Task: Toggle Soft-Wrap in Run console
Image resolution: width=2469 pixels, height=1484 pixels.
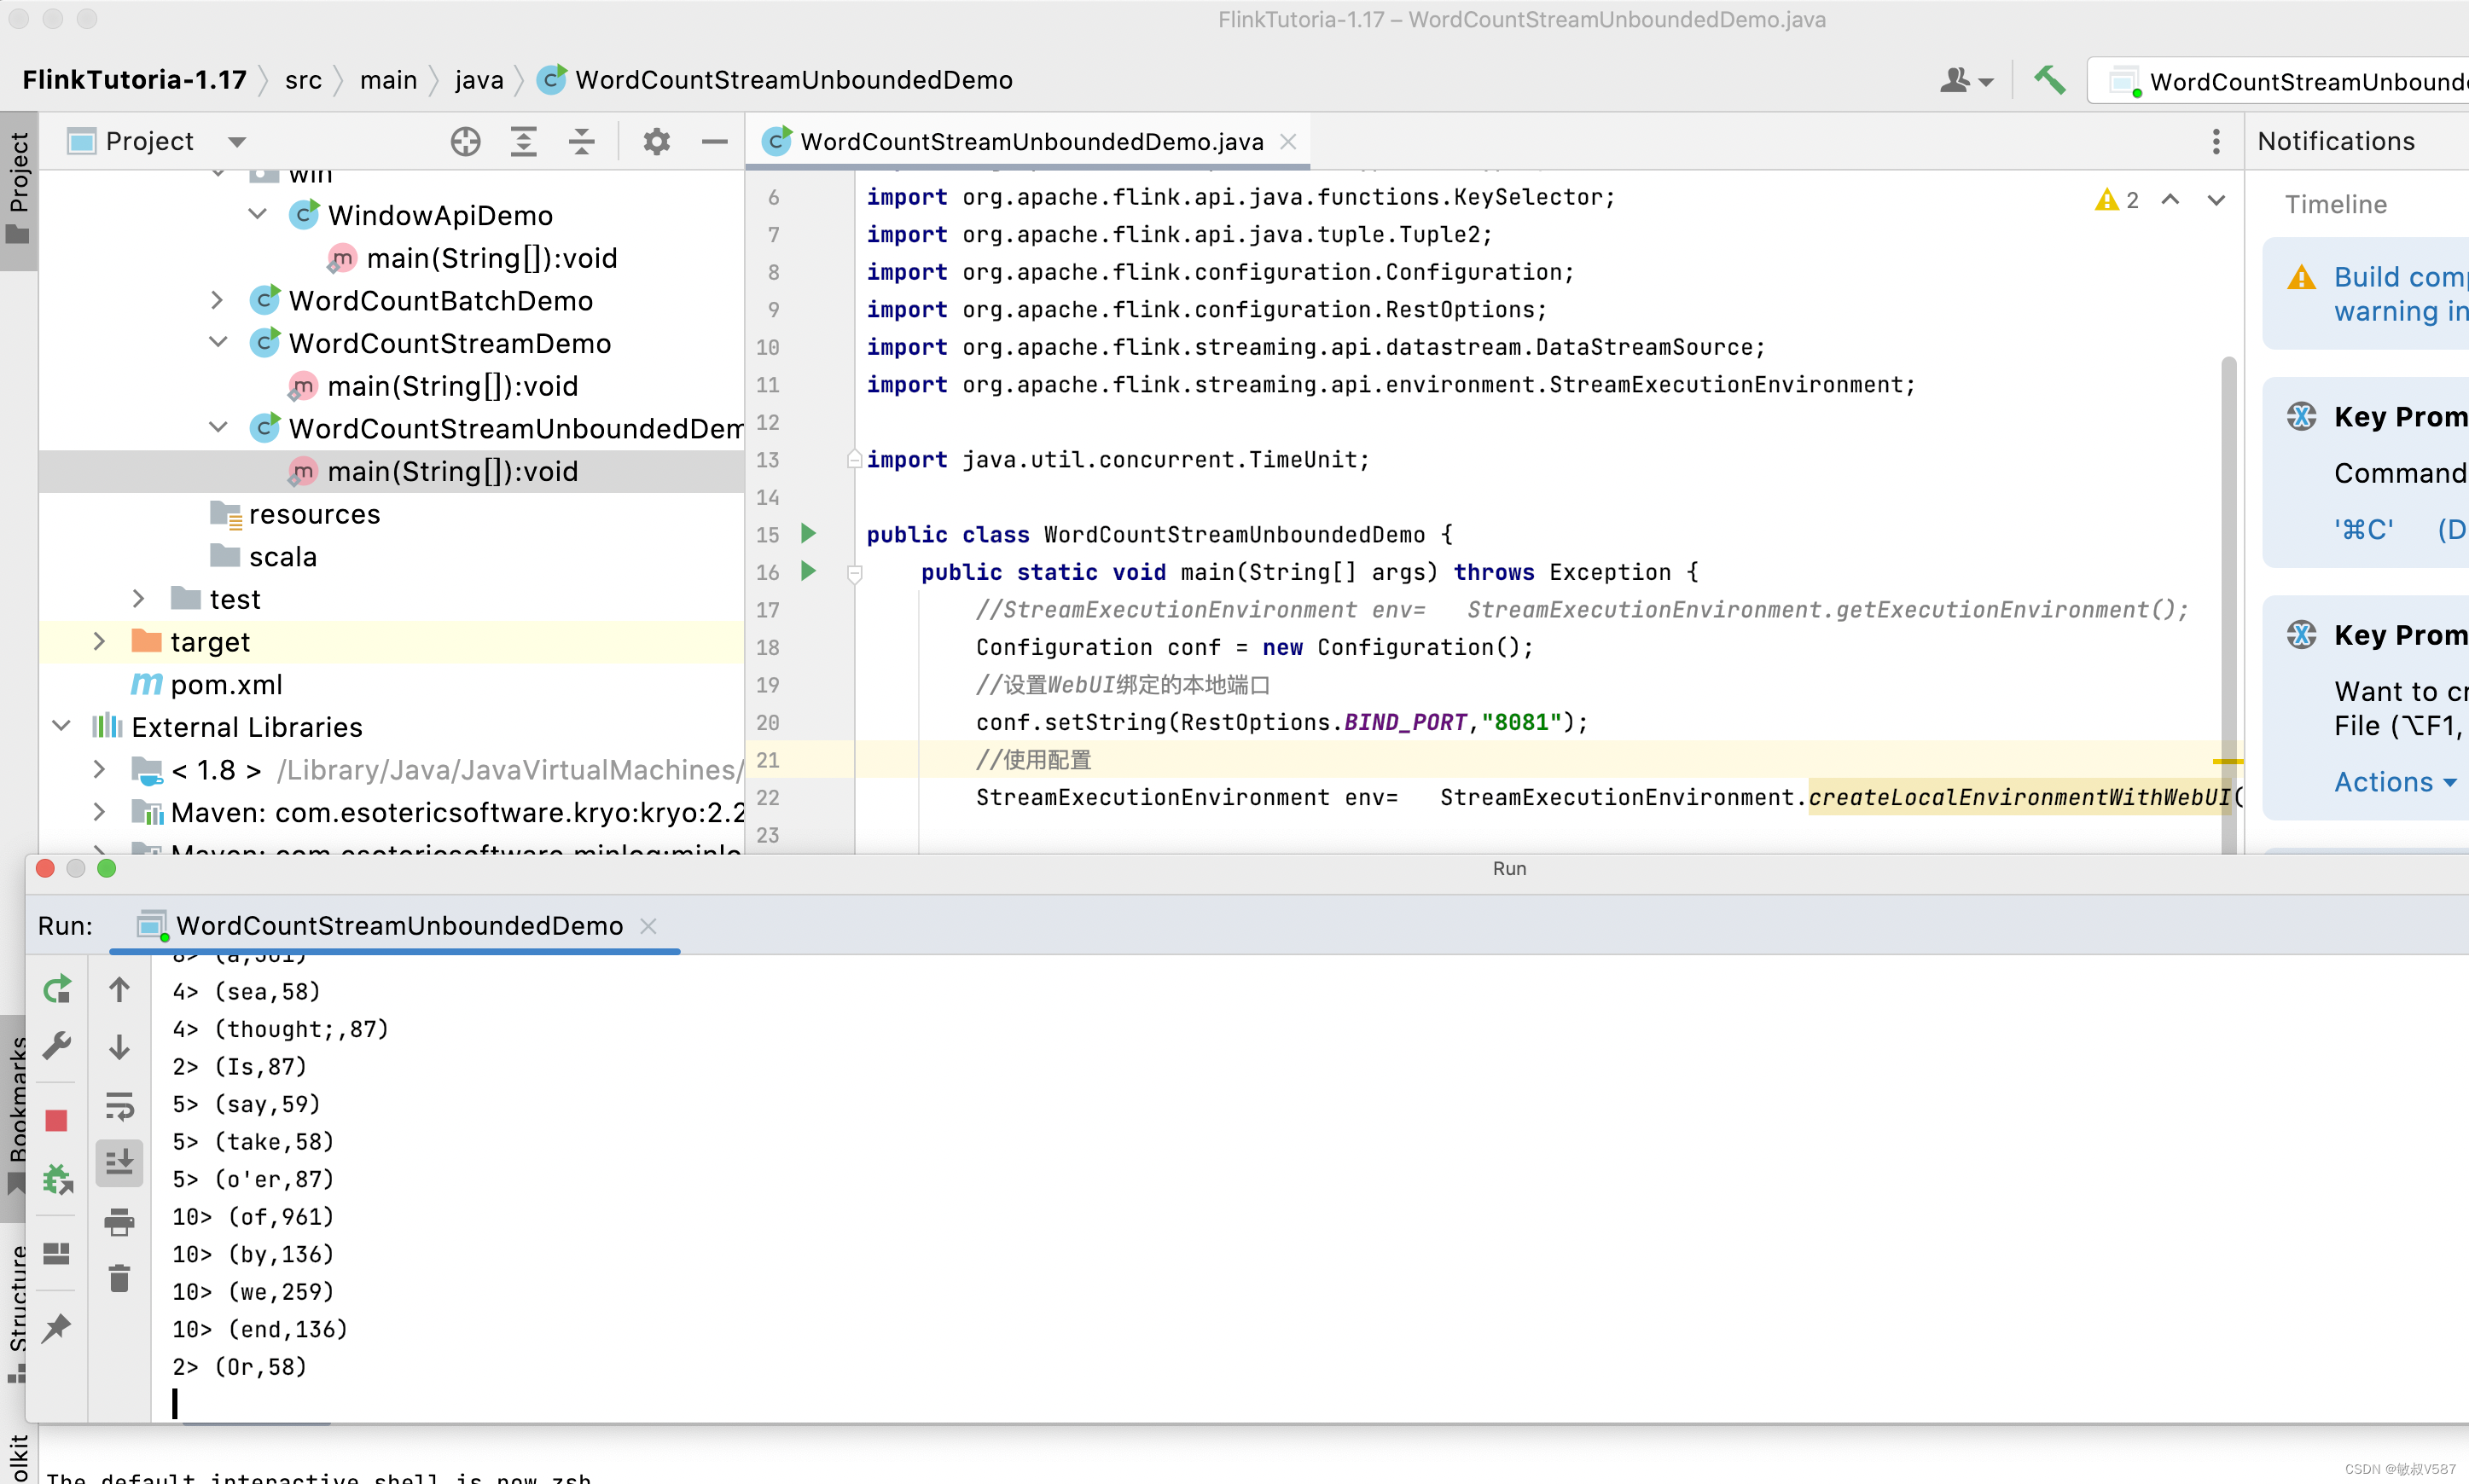Action: tap(120, 1105)
